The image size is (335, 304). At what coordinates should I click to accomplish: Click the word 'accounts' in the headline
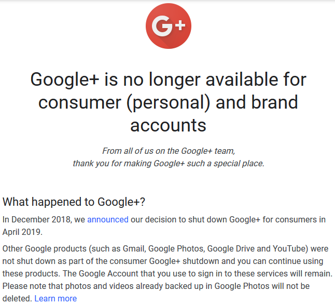169,125
